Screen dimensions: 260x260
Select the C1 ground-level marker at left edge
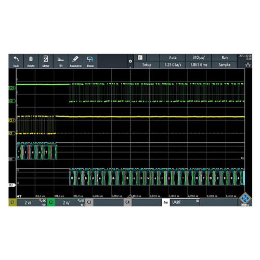coord(12,133)
